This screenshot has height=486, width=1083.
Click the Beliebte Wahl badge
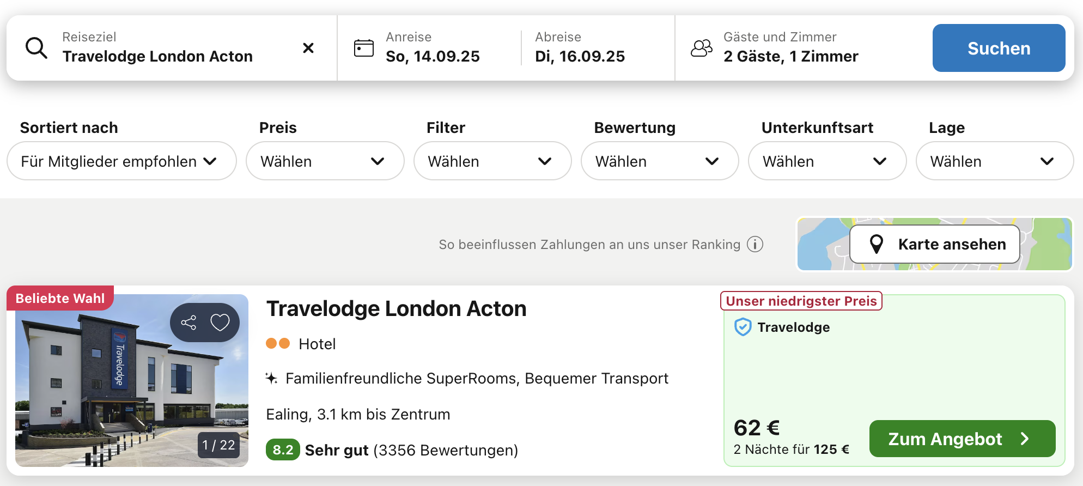[x=60, y=298]
